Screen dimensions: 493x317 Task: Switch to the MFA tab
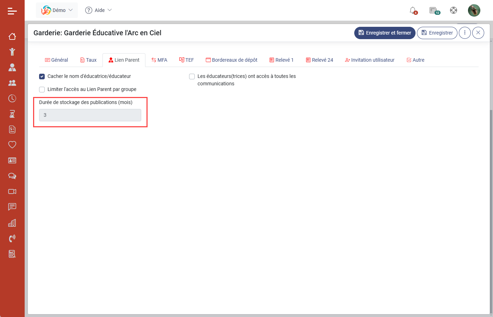tap(159, 60)
